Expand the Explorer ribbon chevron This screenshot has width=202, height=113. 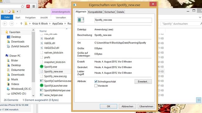click(200, 17)
